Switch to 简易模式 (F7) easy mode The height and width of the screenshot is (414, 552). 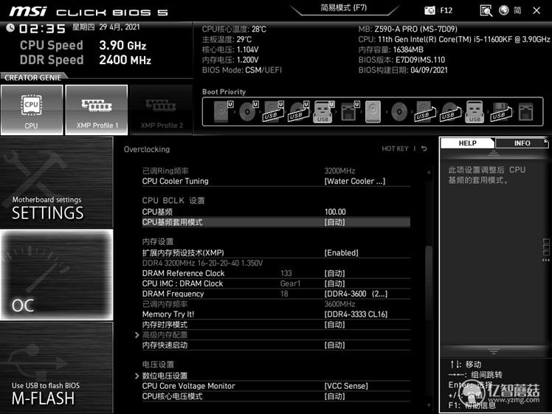pyautogui.click(x=344, y=7)
